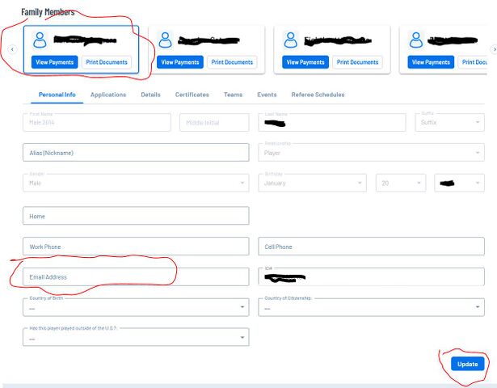Open the played outside the U.S. dropdown

tap(136, 337)
